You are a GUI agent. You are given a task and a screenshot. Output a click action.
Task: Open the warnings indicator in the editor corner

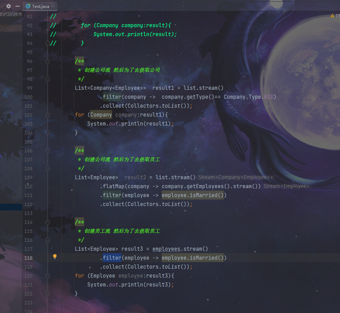click(335, 15)
